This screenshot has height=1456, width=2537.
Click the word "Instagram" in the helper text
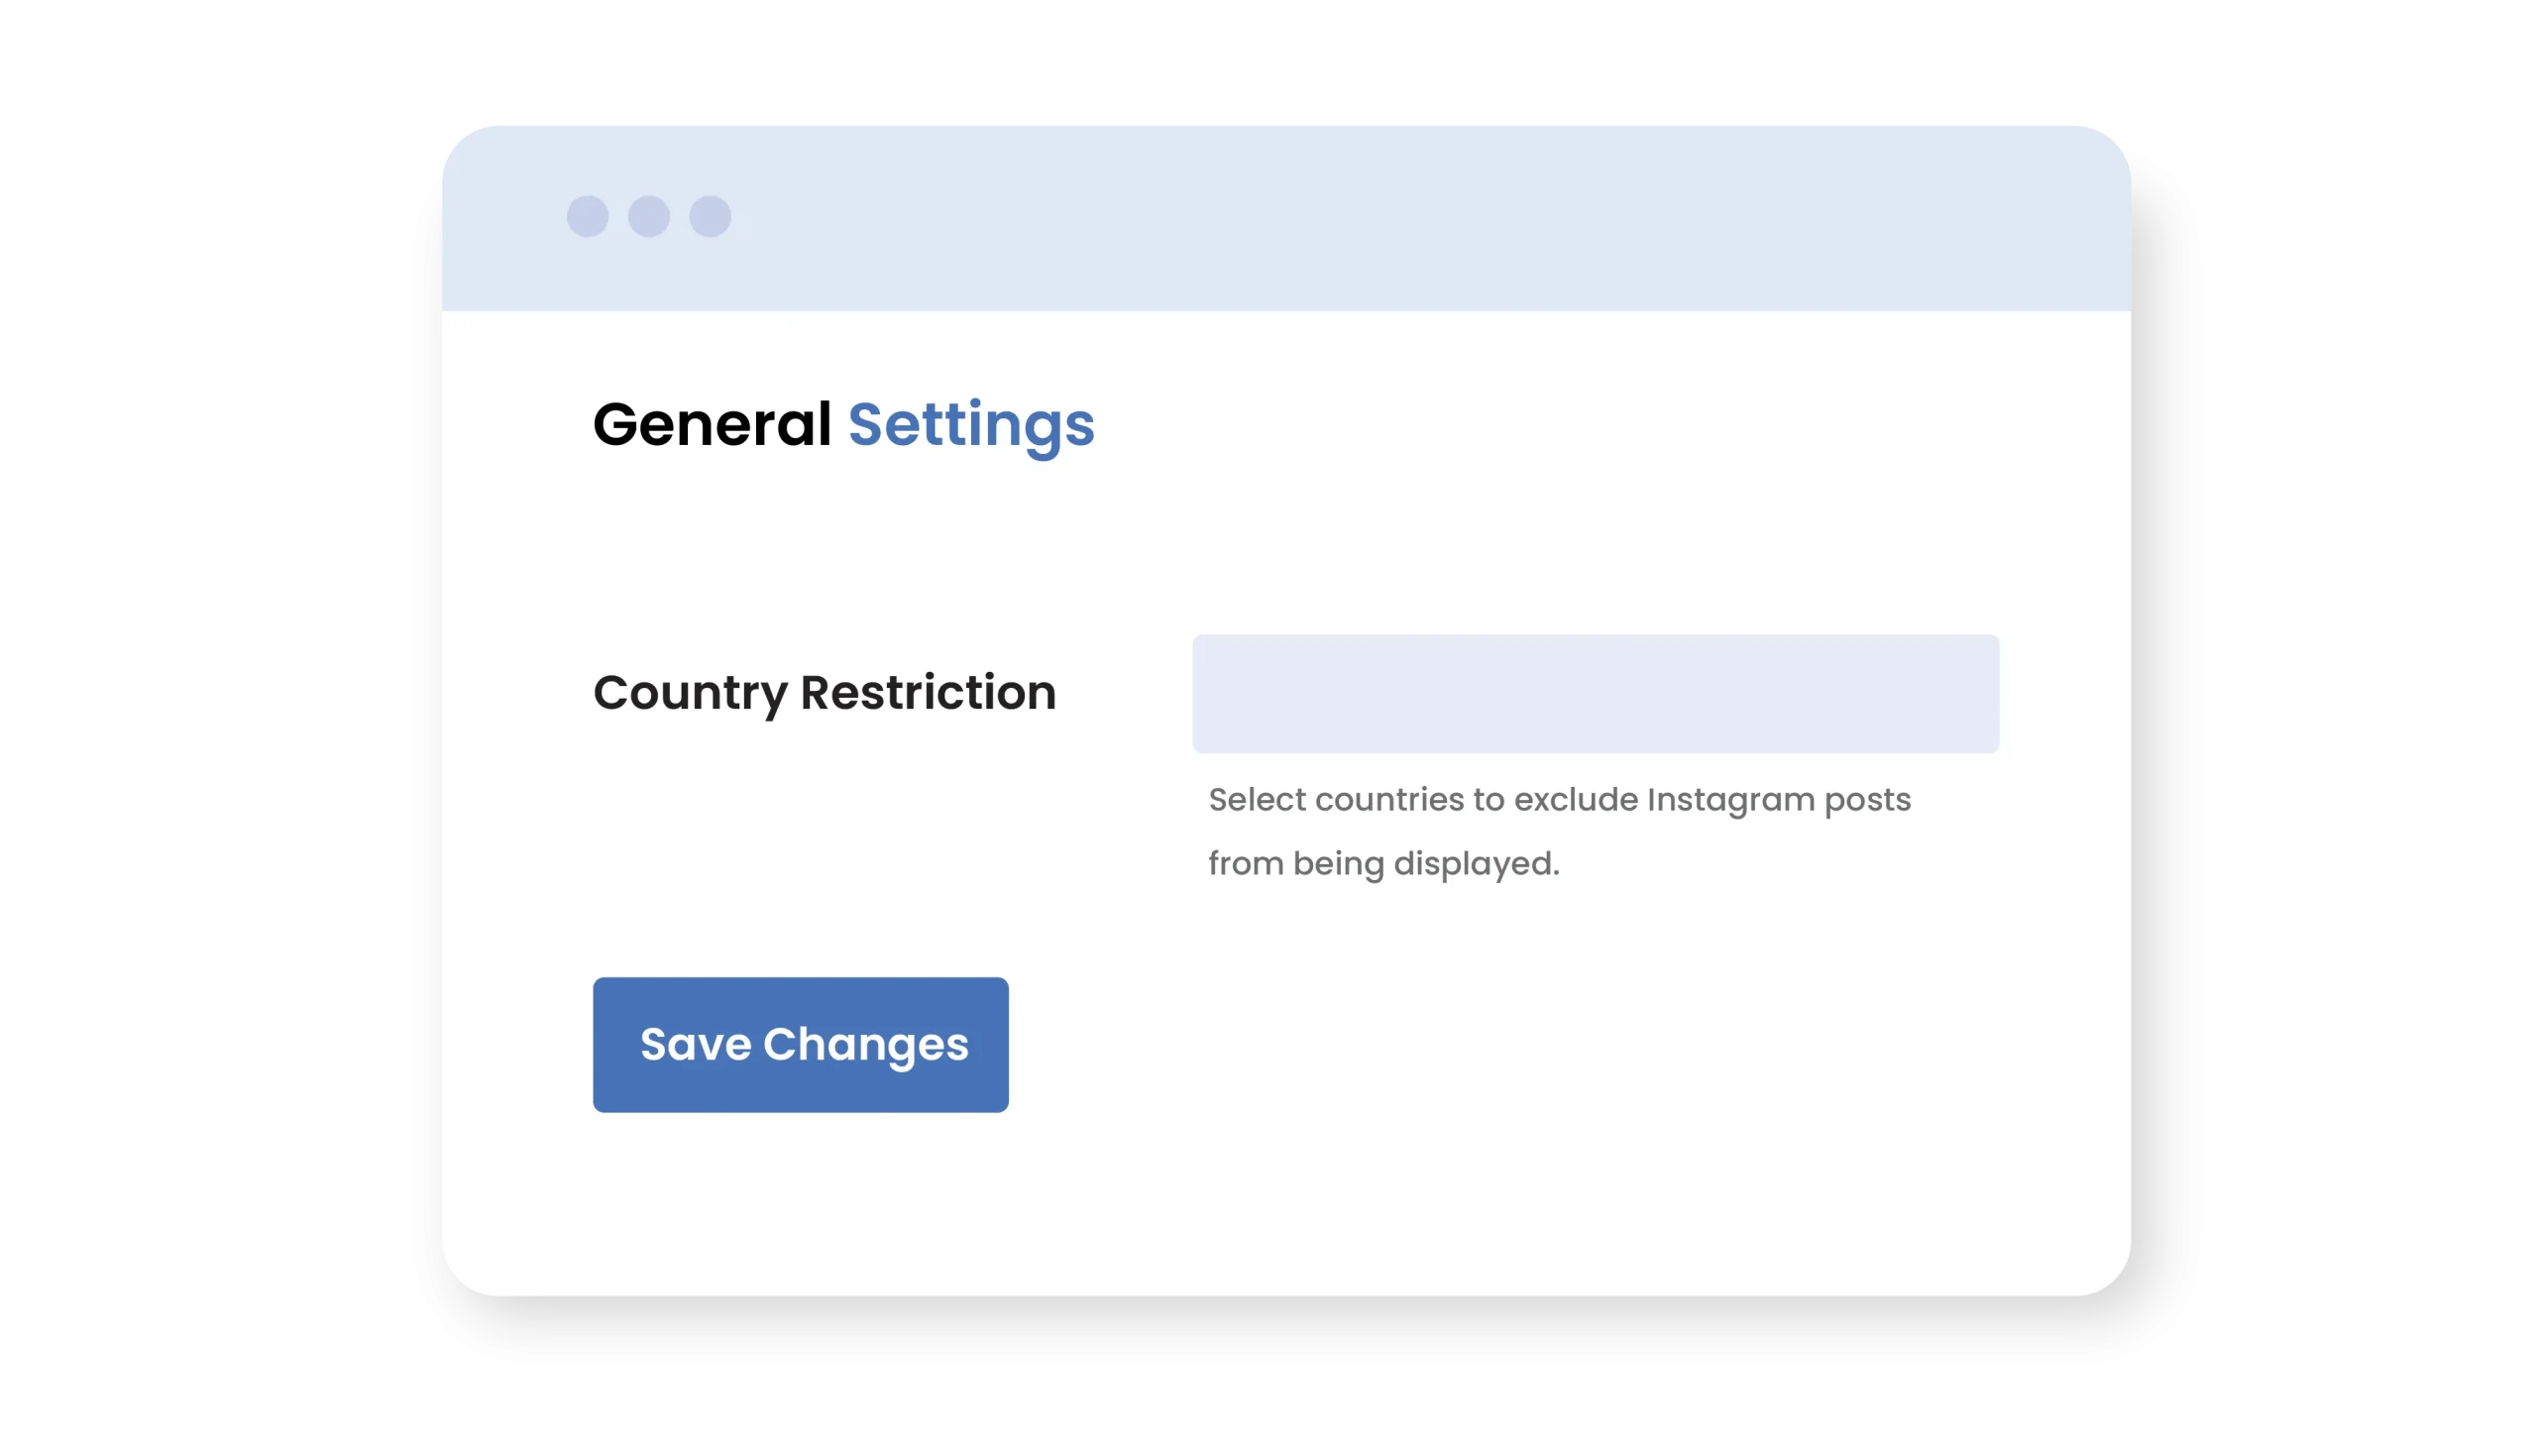click(1730, 799)
